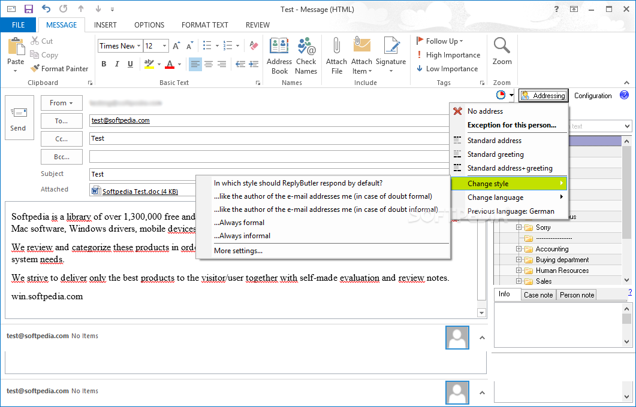Paste clipboard contents
The height and width of the screenshot is (407, 636).
(x=16, y=54)
